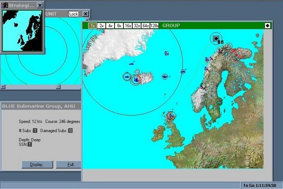The width and height of the screenshot is (283, 189).
Task: Select the 16x time compression
Action: pyautogui.click(x=128, y=26)
